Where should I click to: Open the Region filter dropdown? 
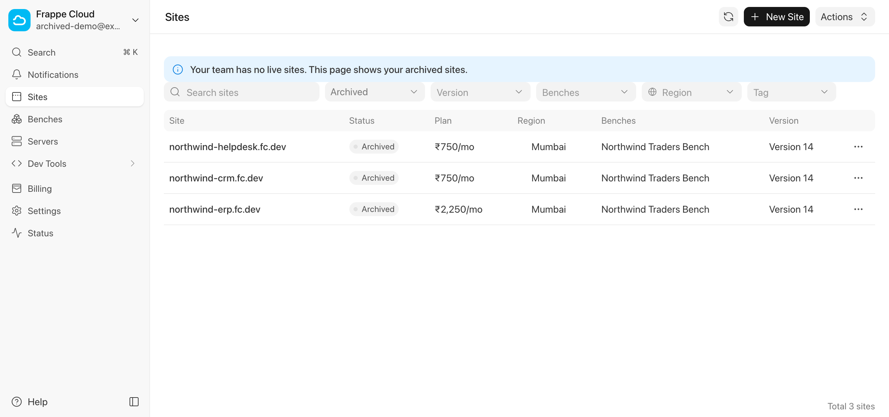692,92
